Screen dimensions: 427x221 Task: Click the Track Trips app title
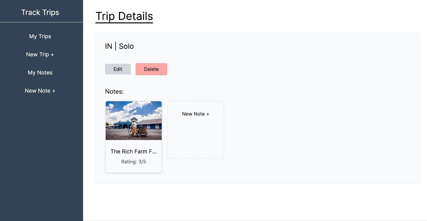click(x=40, y=12)
